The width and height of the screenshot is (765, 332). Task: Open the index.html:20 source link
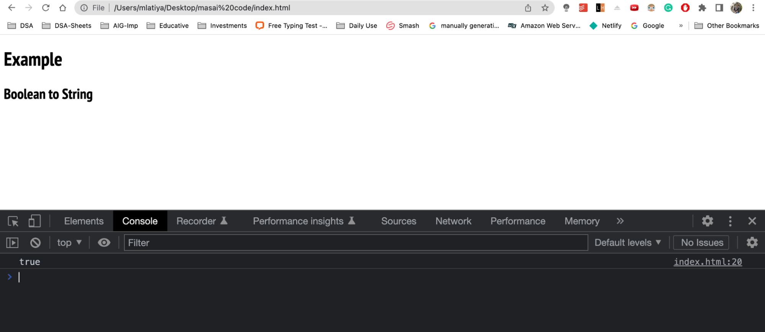coord(708,262)
